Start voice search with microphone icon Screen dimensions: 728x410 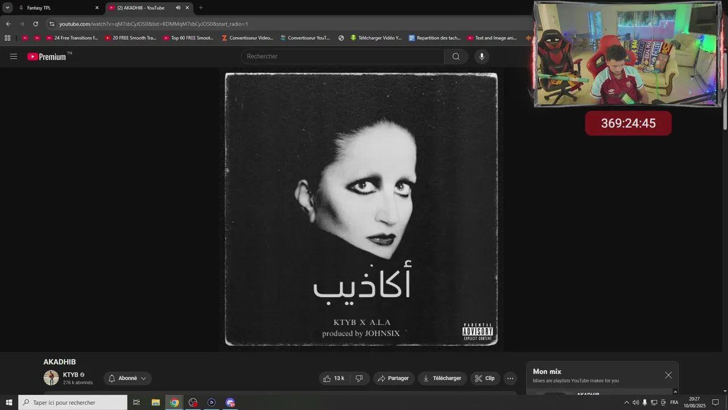point(482,56)
